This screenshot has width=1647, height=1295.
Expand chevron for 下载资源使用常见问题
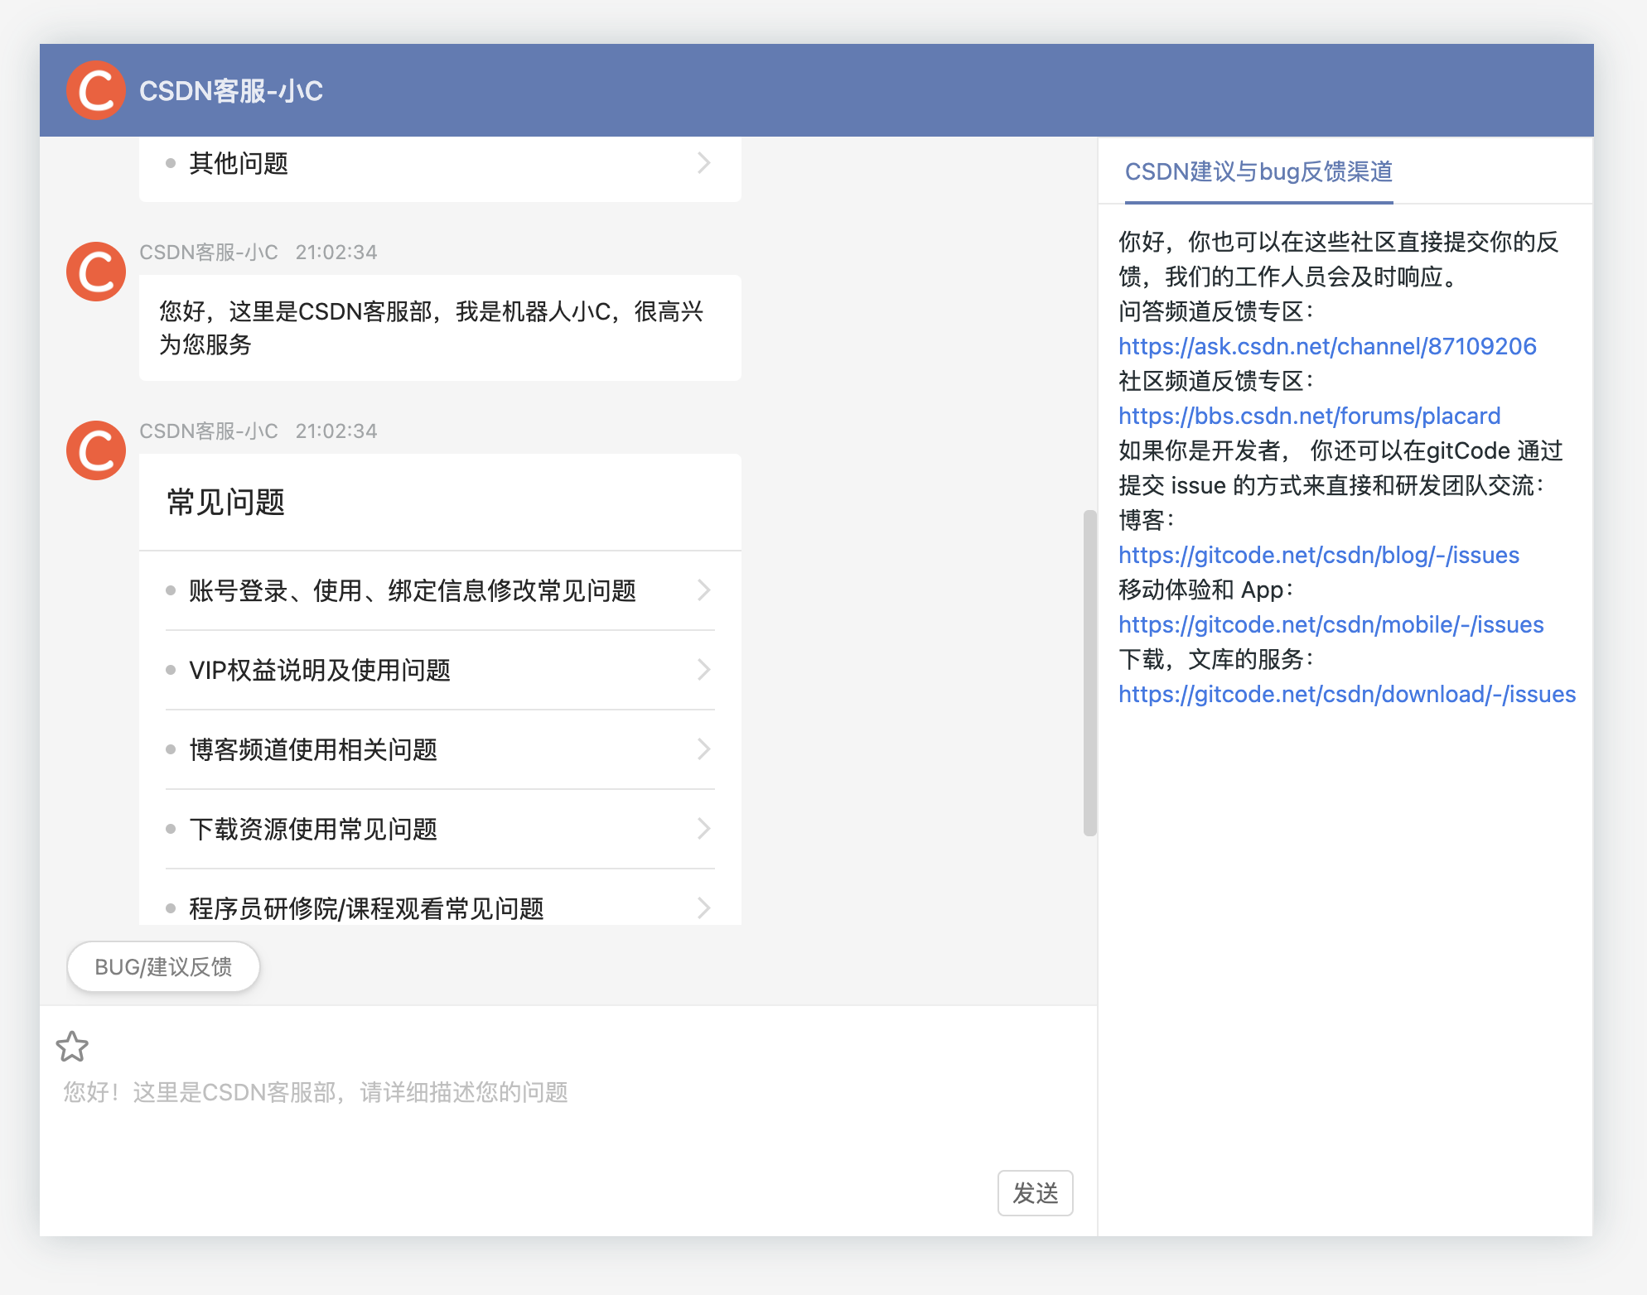[703, 829]
